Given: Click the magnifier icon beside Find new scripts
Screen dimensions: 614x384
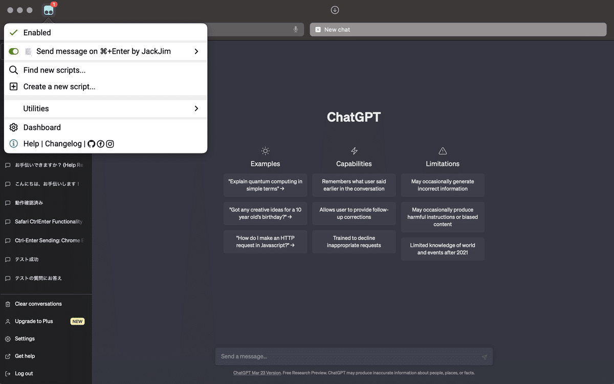Looking at the screenshot, I should [x=14, y=70].
